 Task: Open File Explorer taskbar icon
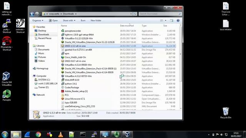[16, 135]
